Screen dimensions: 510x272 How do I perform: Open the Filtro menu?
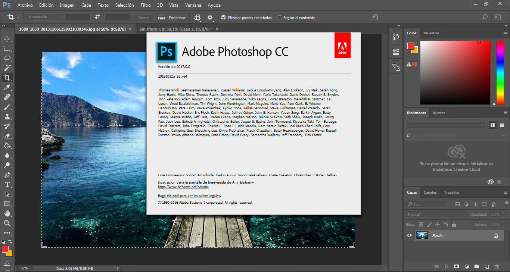(146, 5)
